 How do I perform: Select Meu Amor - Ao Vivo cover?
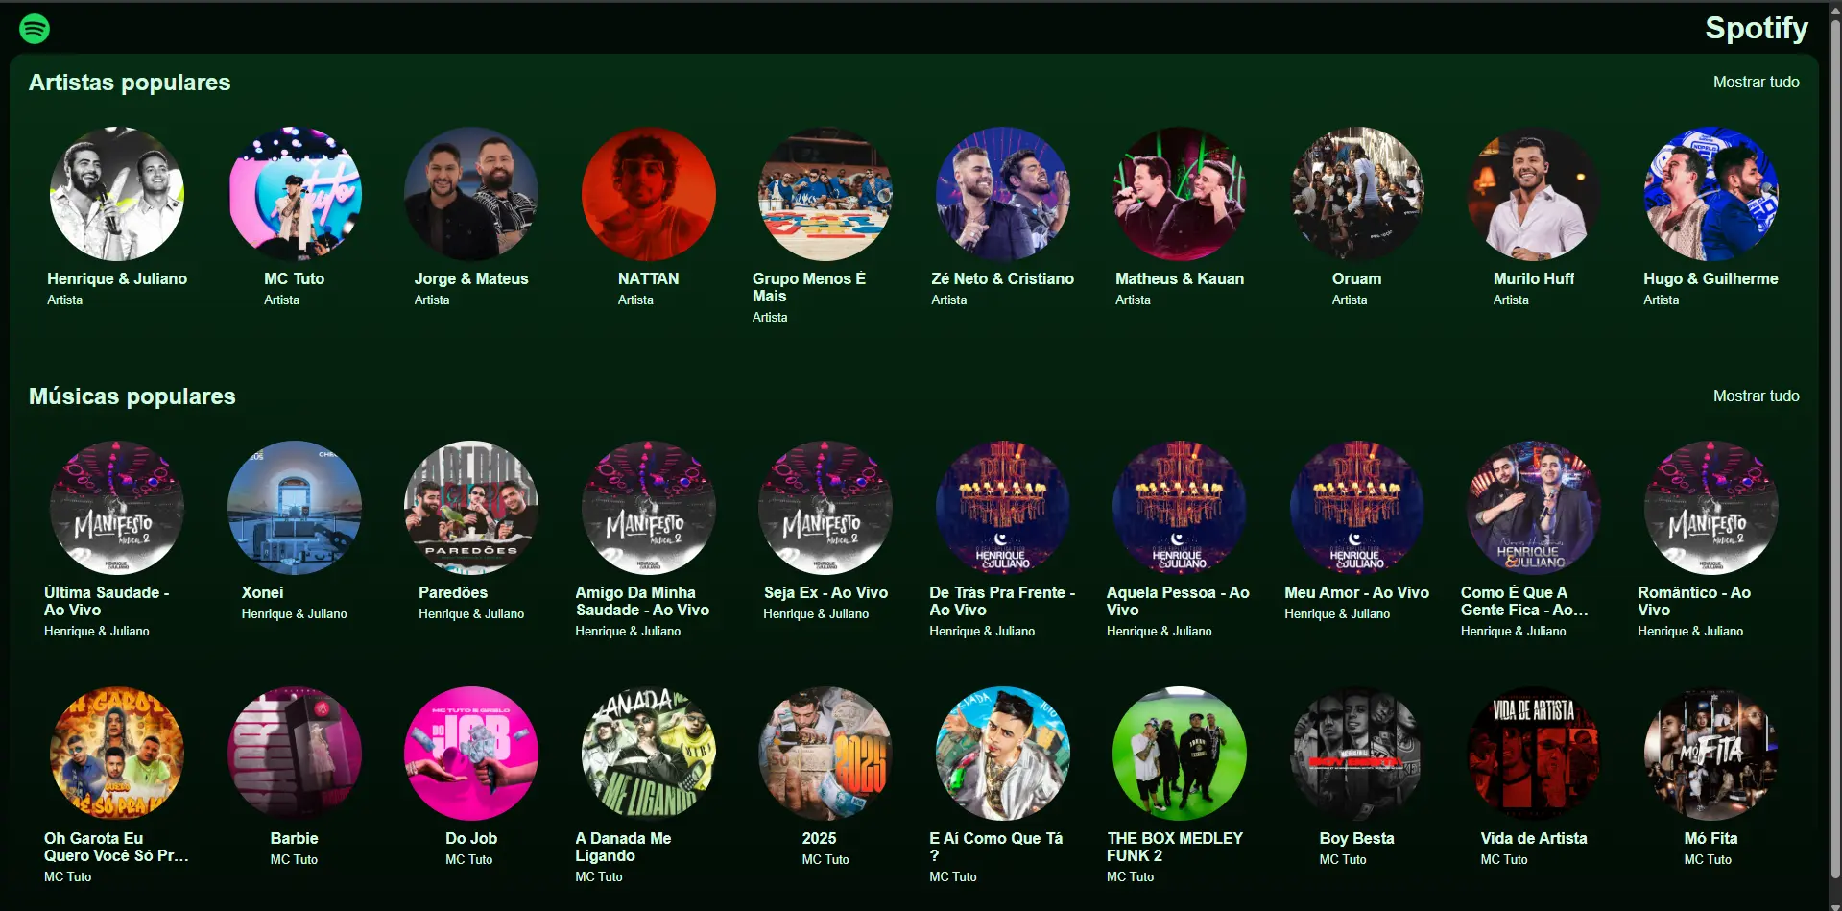click(x=1357, y=508)
